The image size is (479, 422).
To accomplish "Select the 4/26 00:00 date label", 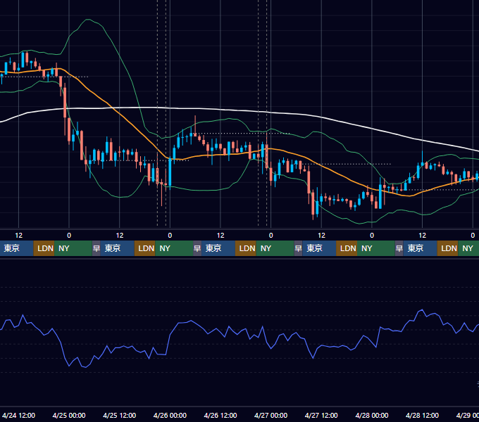I will [x=170, y=415].
